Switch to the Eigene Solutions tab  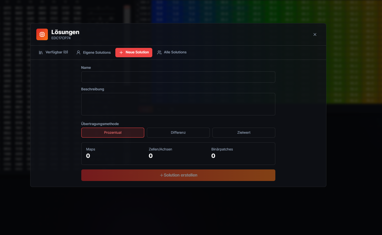pos(93,52)
